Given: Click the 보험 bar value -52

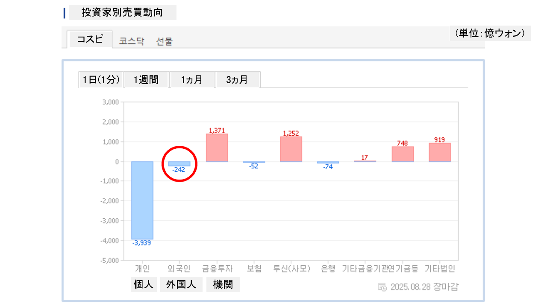Looking at the screenshot, I should (254, 166).
